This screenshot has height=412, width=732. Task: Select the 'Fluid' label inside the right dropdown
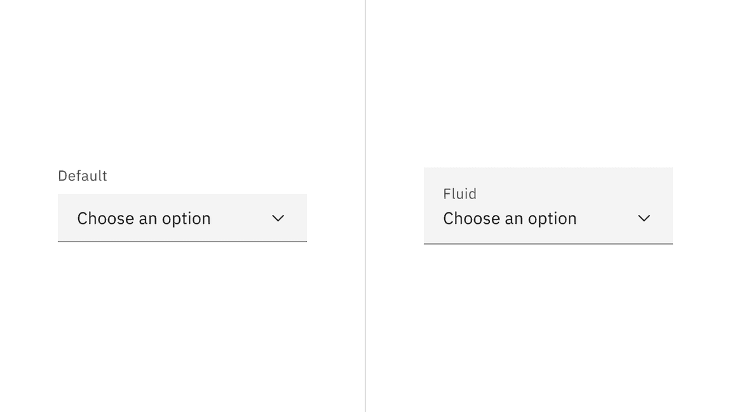tap(460, 194)
